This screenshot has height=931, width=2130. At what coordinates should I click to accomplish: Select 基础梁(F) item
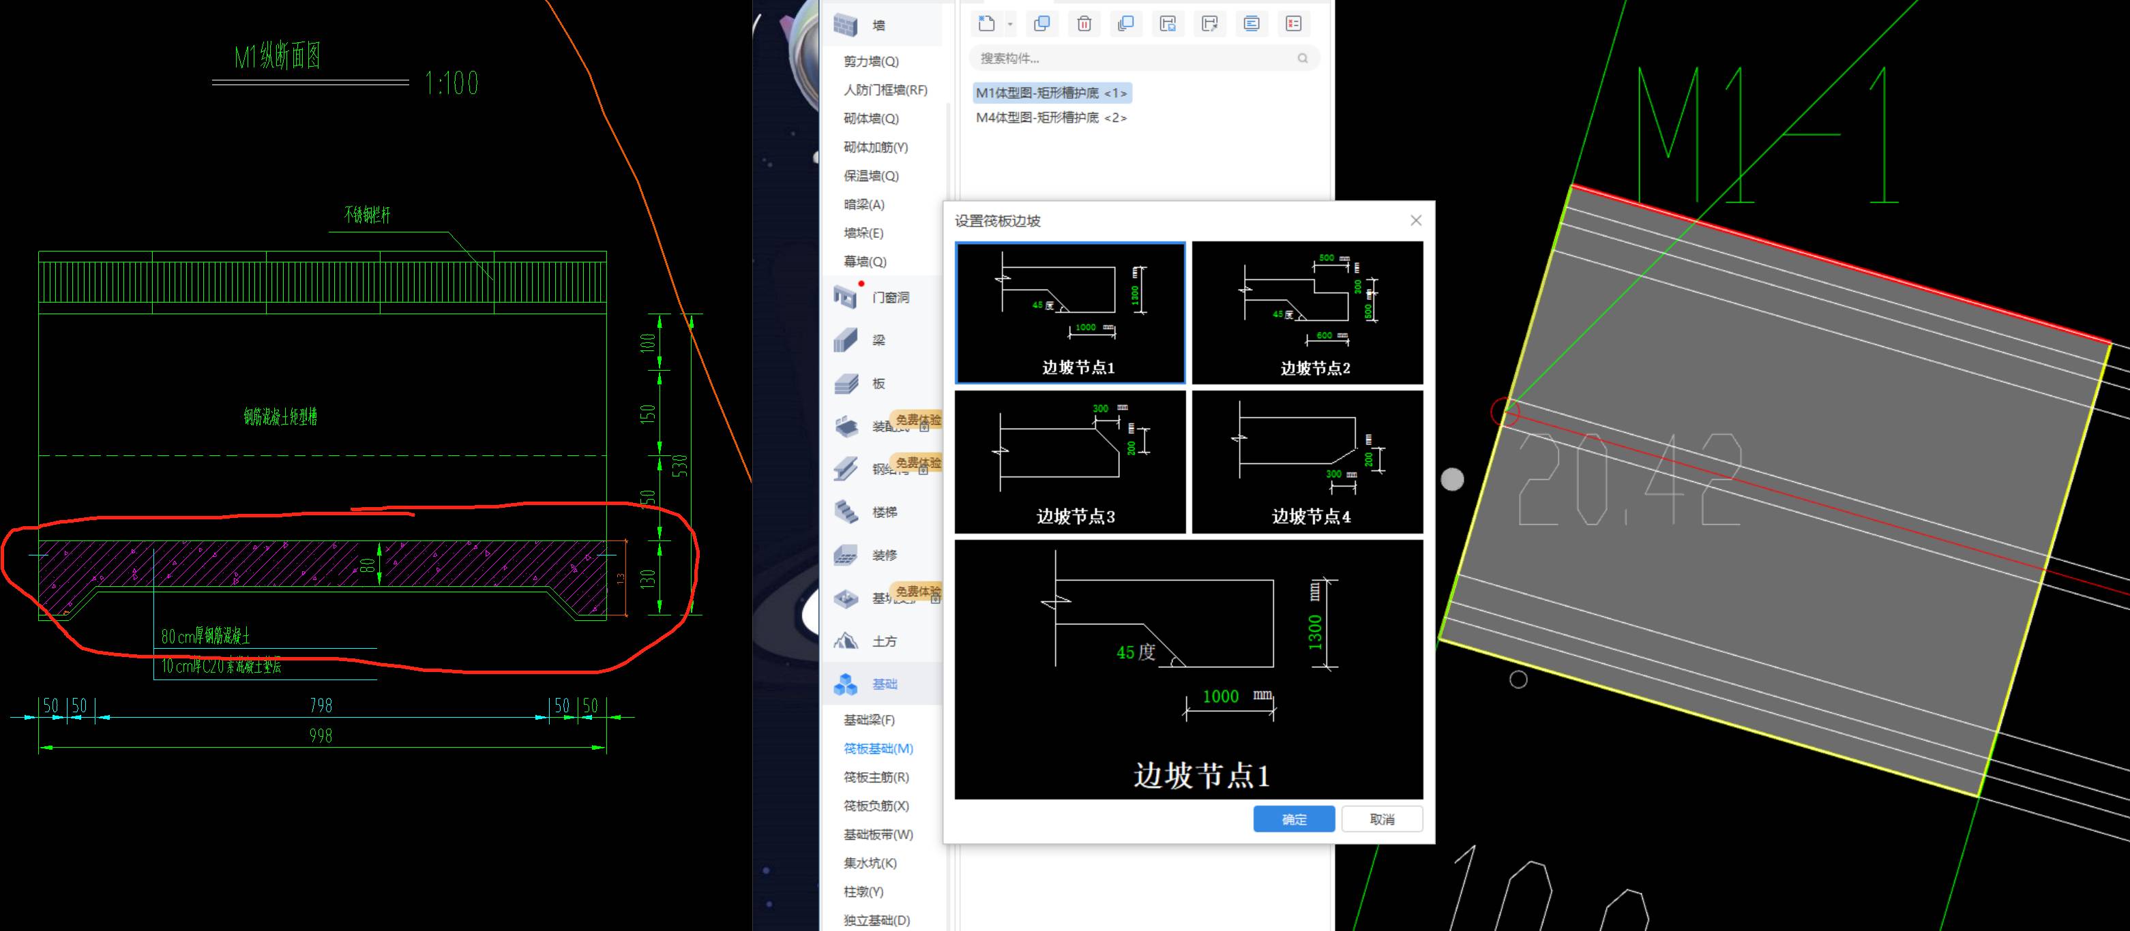(x=869, y=720)
